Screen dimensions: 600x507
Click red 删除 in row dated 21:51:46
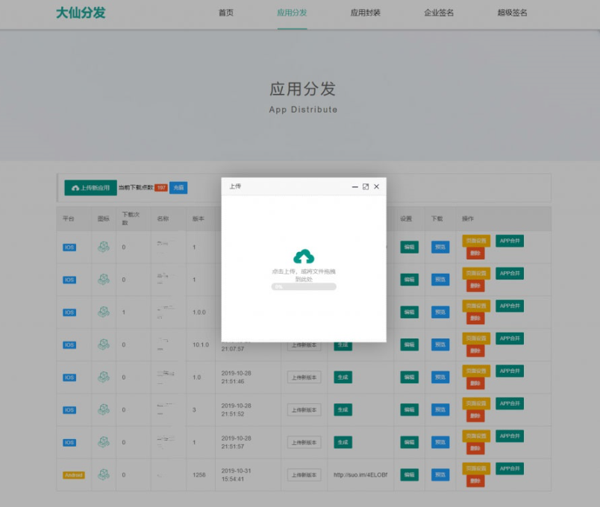coord(475,383)
